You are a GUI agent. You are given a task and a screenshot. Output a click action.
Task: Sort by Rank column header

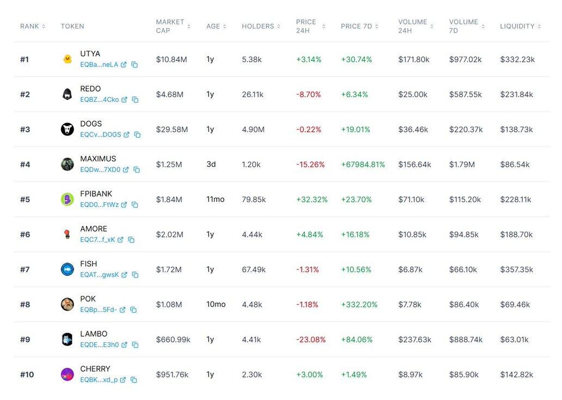pos(33,26)
